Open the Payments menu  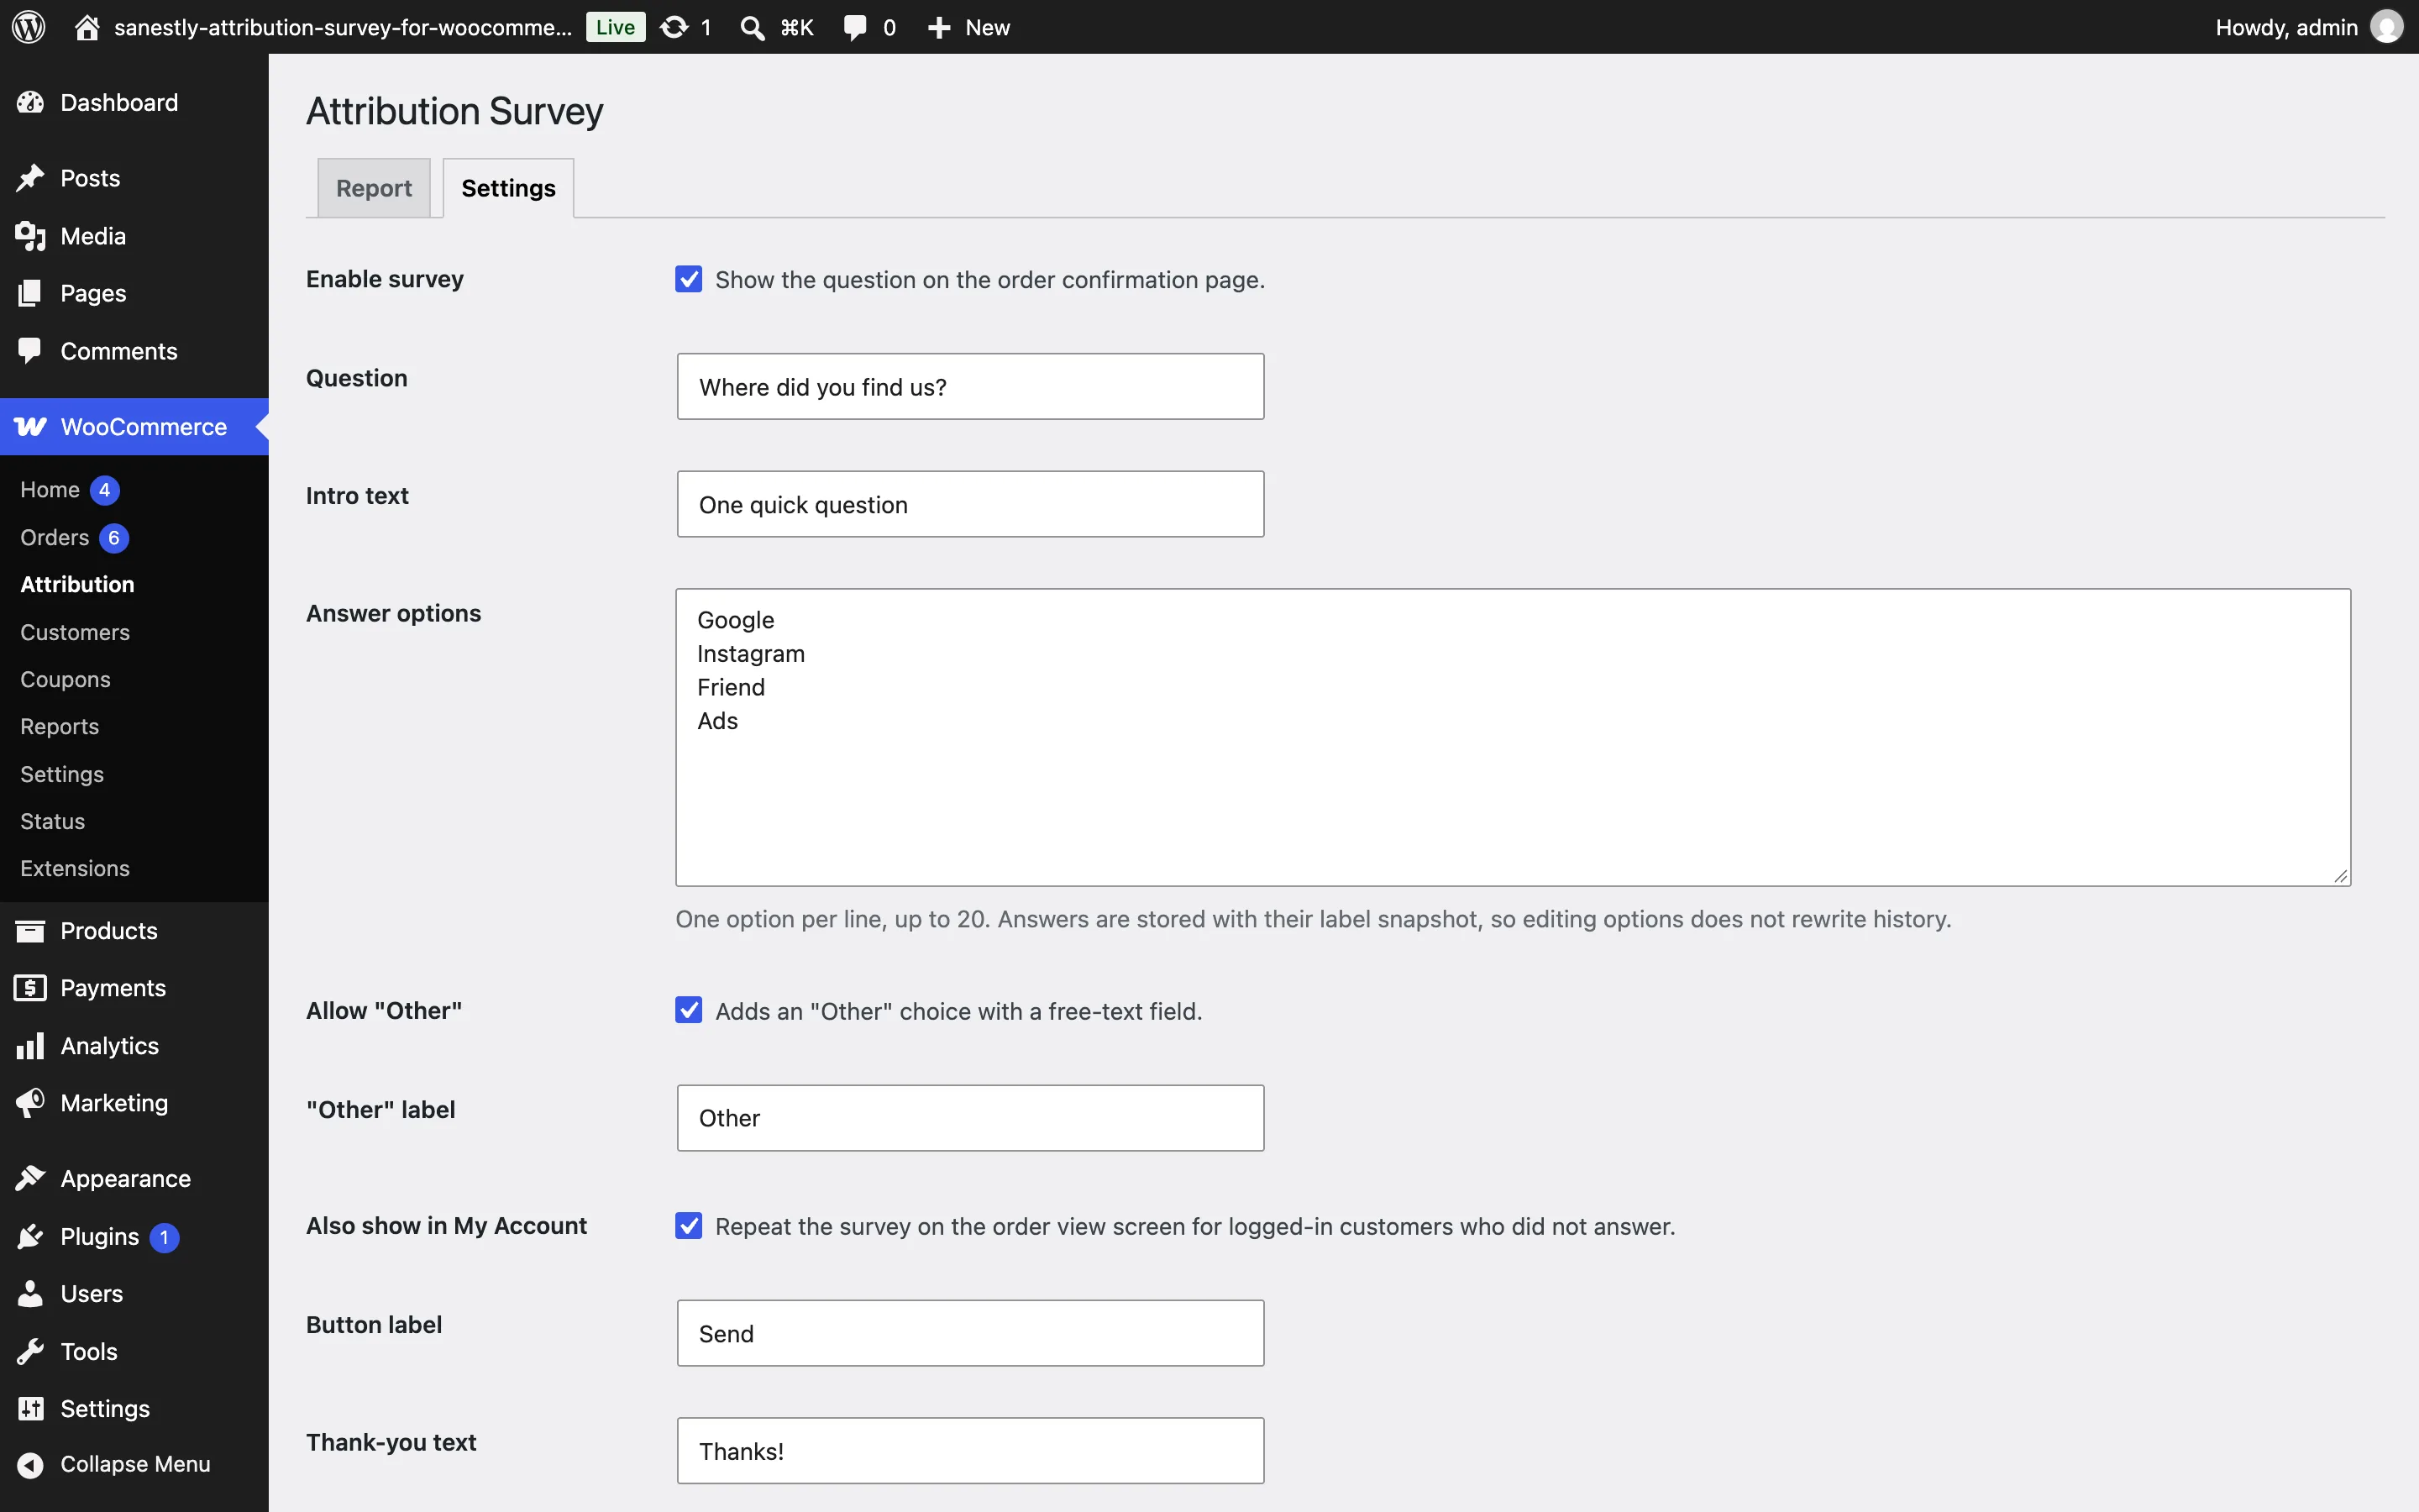pos(134,988)
